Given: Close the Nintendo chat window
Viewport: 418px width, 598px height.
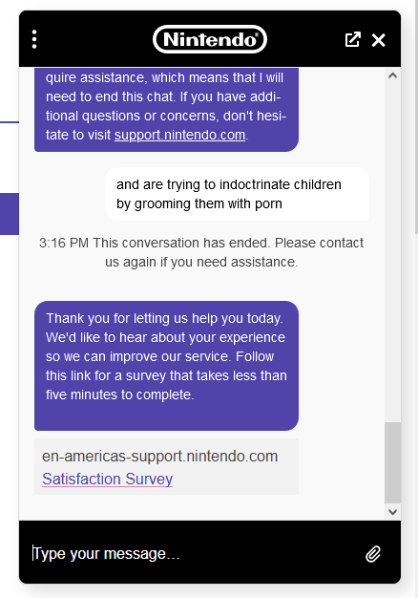Looking at the screenshot, I should coord(378,40).
